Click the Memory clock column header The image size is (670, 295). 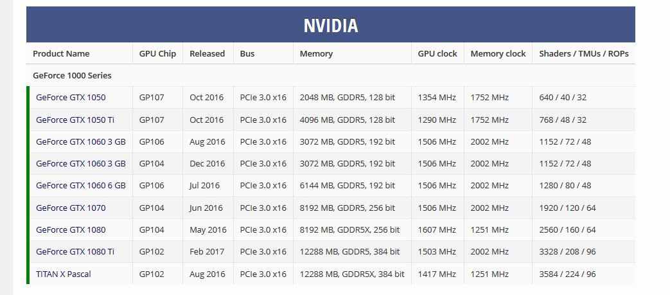(498, 53)
